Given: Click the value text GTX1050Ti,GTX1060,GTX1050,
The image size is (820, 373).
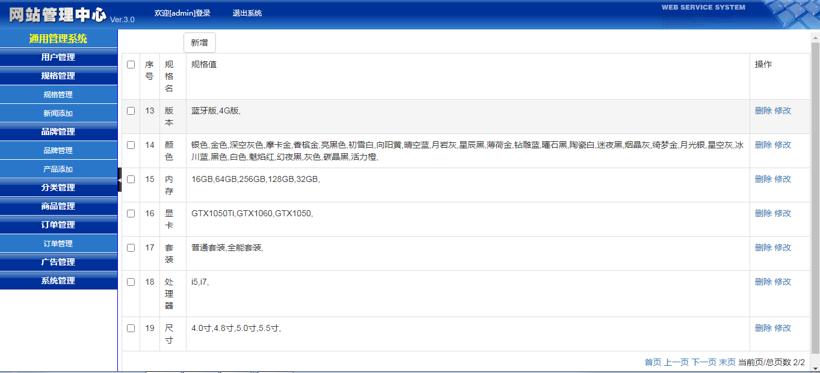Looking at the screenshot, I should 252,213.
